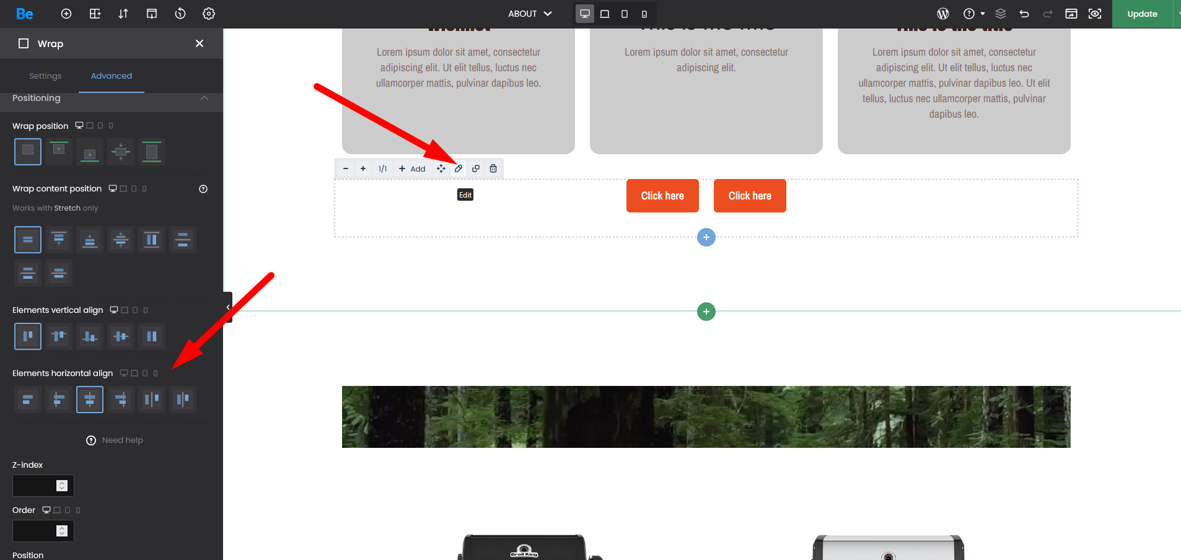Screen dimensions: 1181x560
Task: Click the Be logo in top bar
Action: pos(25,14)
